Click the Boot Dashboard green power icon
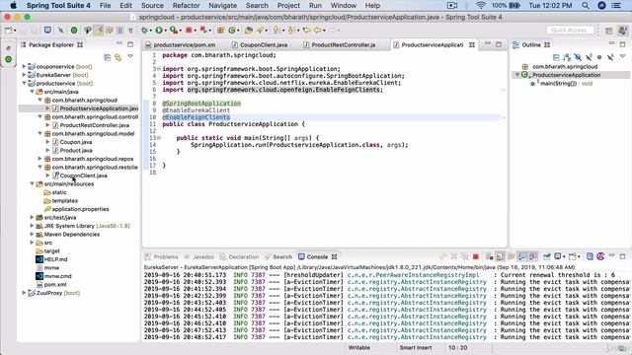Screen dimensions: 632x355 point(74,31)
